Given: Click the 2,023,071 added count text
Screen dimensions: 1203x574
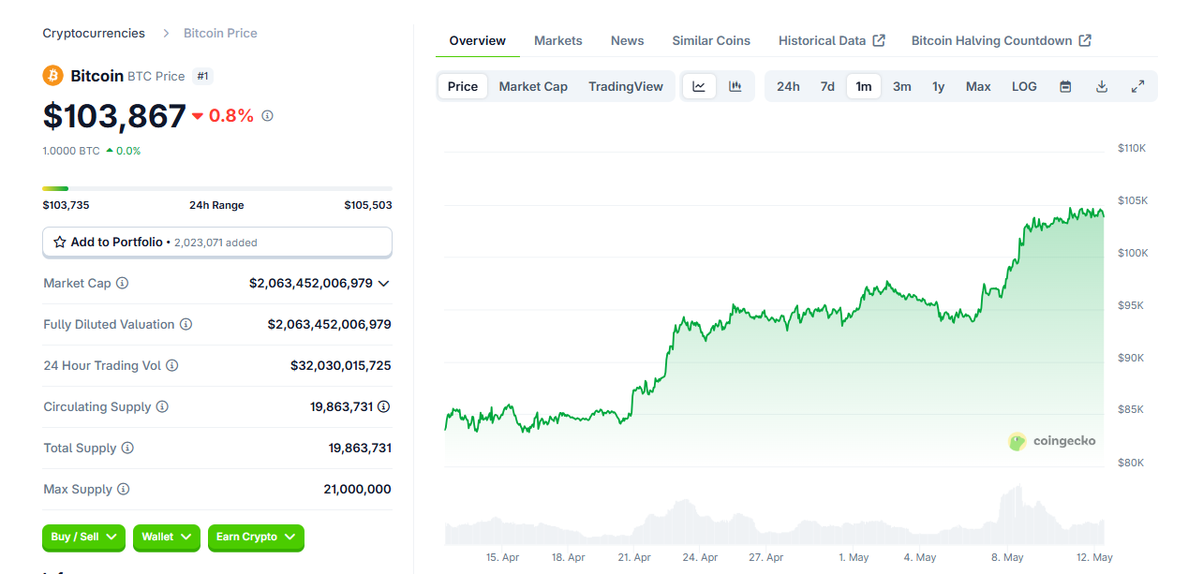Looking at the screenshot, I should pos(215,243).
